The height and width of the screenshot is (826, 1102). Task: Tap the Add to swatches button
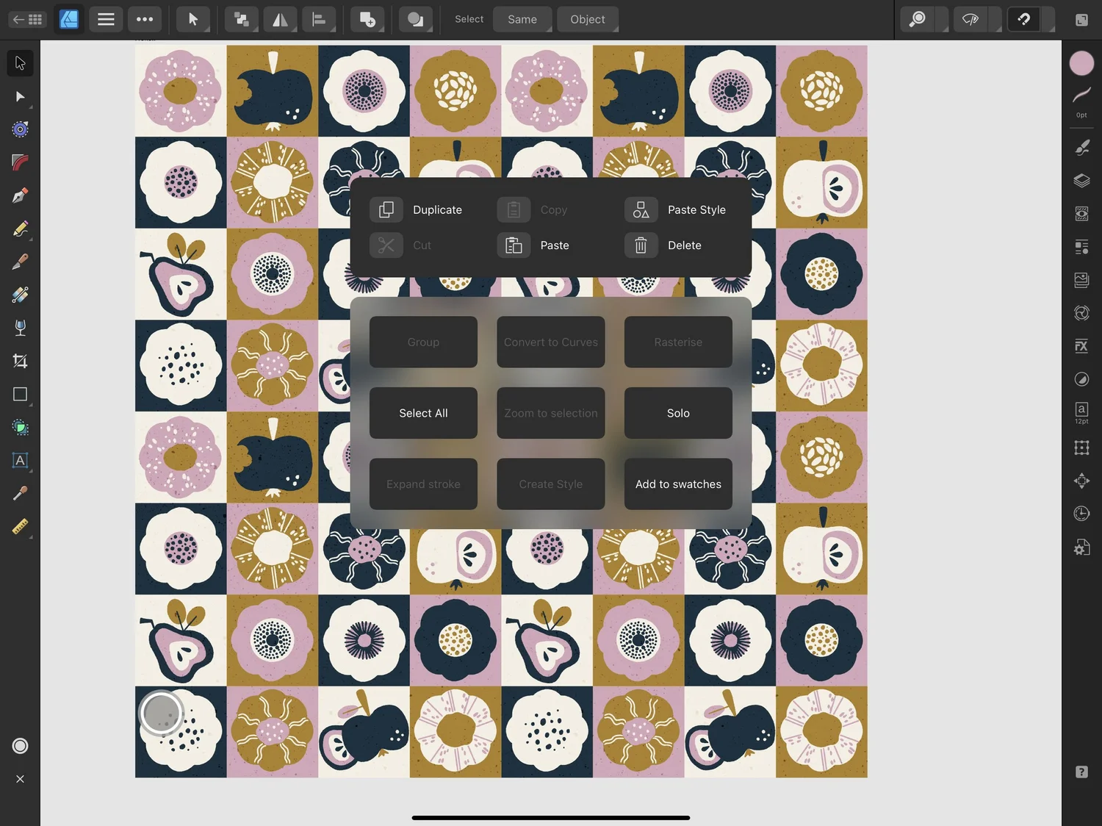pyautogui.click(x=677, y=484)
